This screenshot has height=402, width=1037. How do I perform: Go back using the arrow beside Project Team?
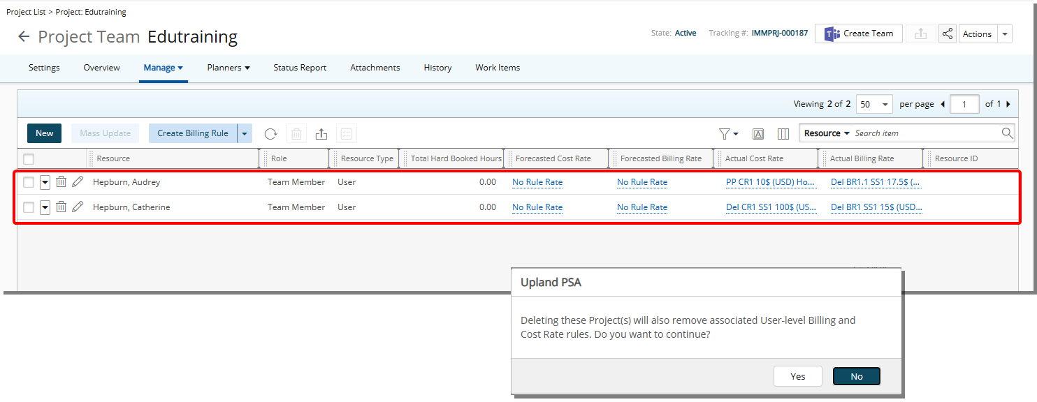click(24, 36)
